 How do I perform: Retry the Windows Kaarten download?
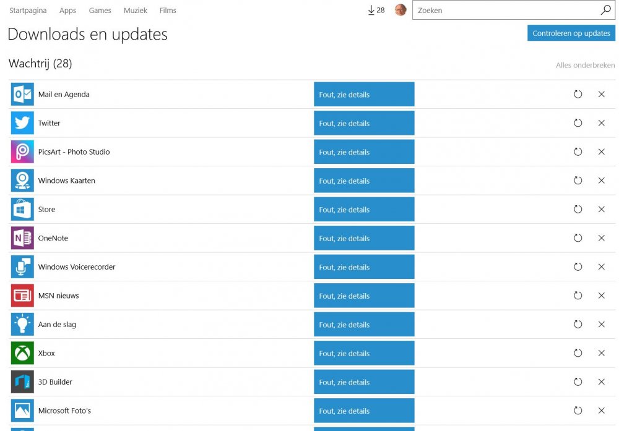point(578,181)
